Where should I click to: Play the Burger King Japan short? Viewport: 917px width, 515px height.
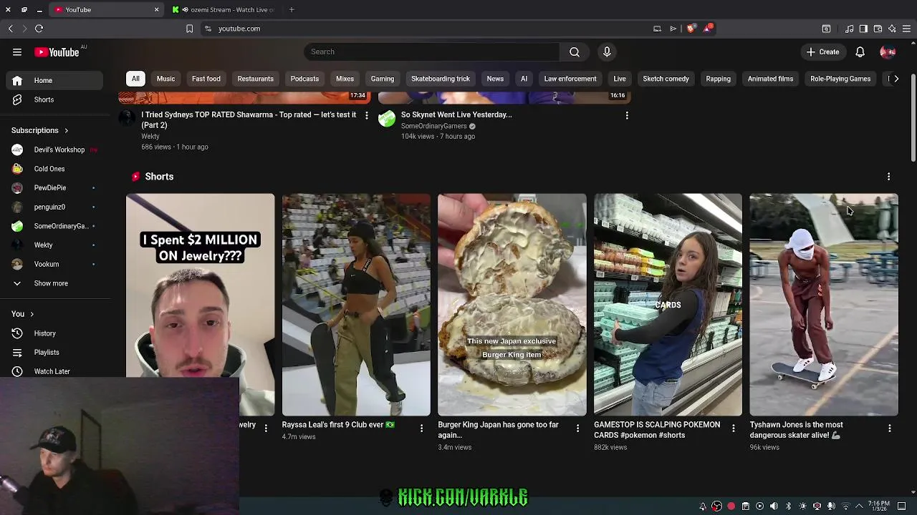[512, 305]
